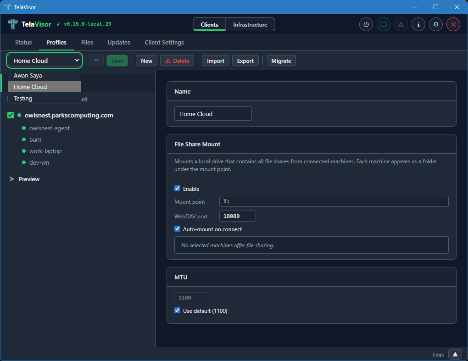This screenshot has width=468, height=361.
Task: Click the TelaVisor logo icon
Action: [12, 24]
